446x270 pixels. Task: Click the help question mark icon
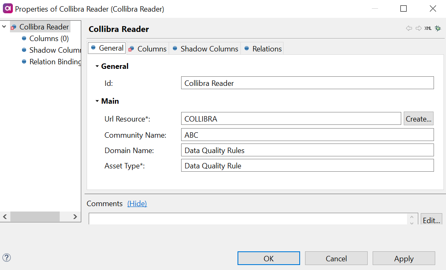pos(7,258)
